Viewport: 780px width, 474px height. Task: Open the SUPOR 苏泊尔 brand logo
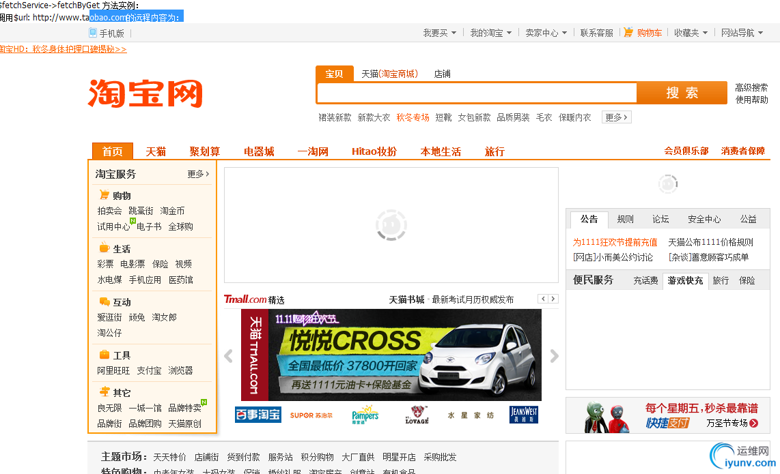tap(311, 415)
